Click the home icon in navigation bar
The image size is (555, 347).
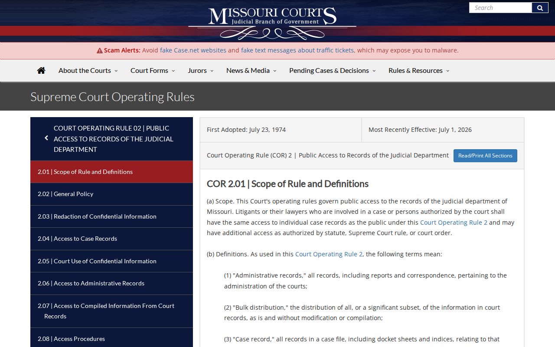[41, 70]
